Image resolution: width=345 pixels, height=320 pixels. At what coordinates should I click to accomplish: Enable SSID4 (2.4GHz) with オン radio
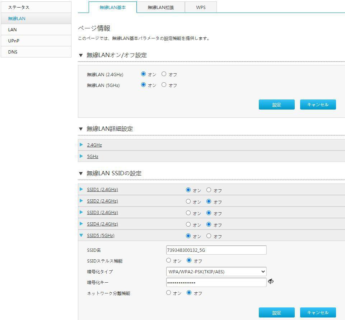click(188, 224)
